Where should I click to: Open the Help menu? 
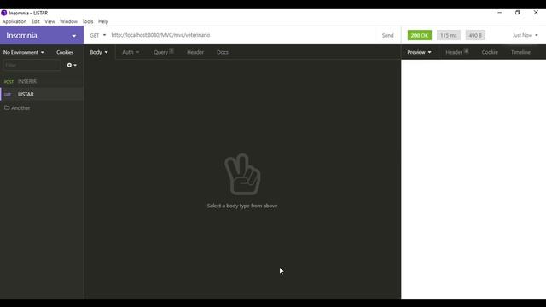pos(103,21)
